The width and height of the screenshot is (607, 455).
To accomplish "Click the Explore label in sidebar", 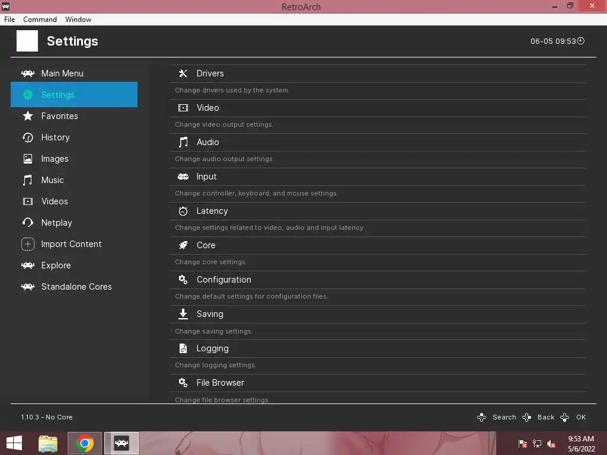I will [x=56, y=265].
